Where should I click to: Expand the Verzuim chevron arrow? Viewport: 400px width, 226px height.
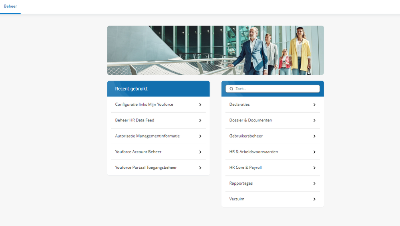point(314,199)
